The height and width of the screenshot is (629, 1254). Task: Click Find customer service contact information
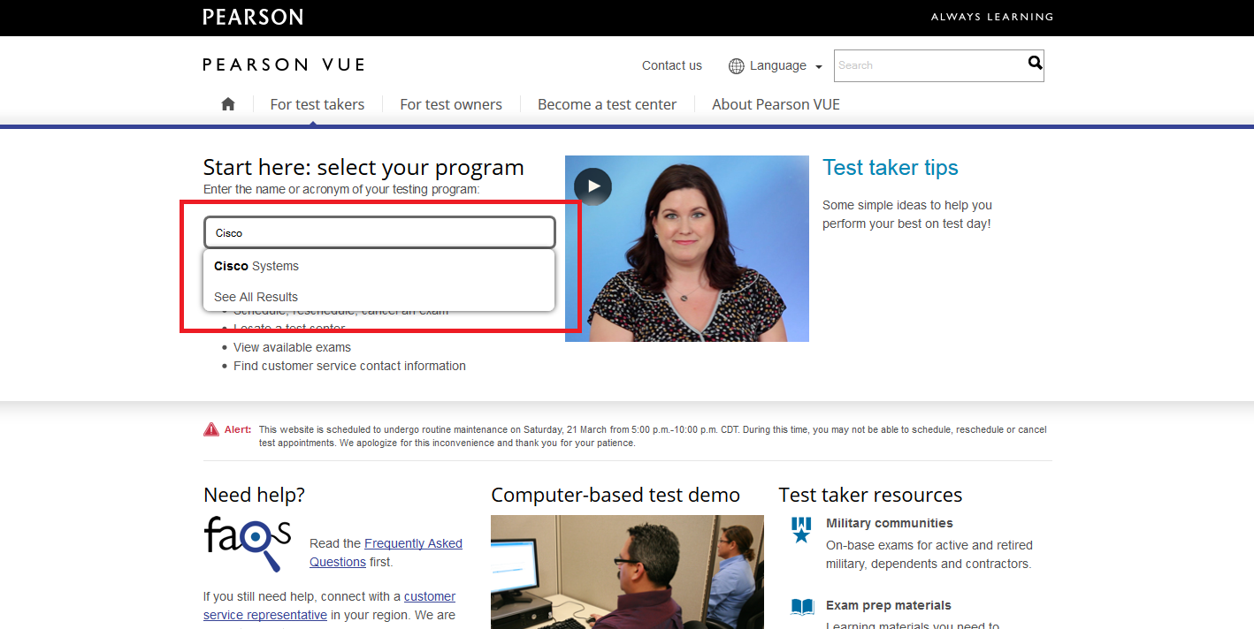coord(349,366)
